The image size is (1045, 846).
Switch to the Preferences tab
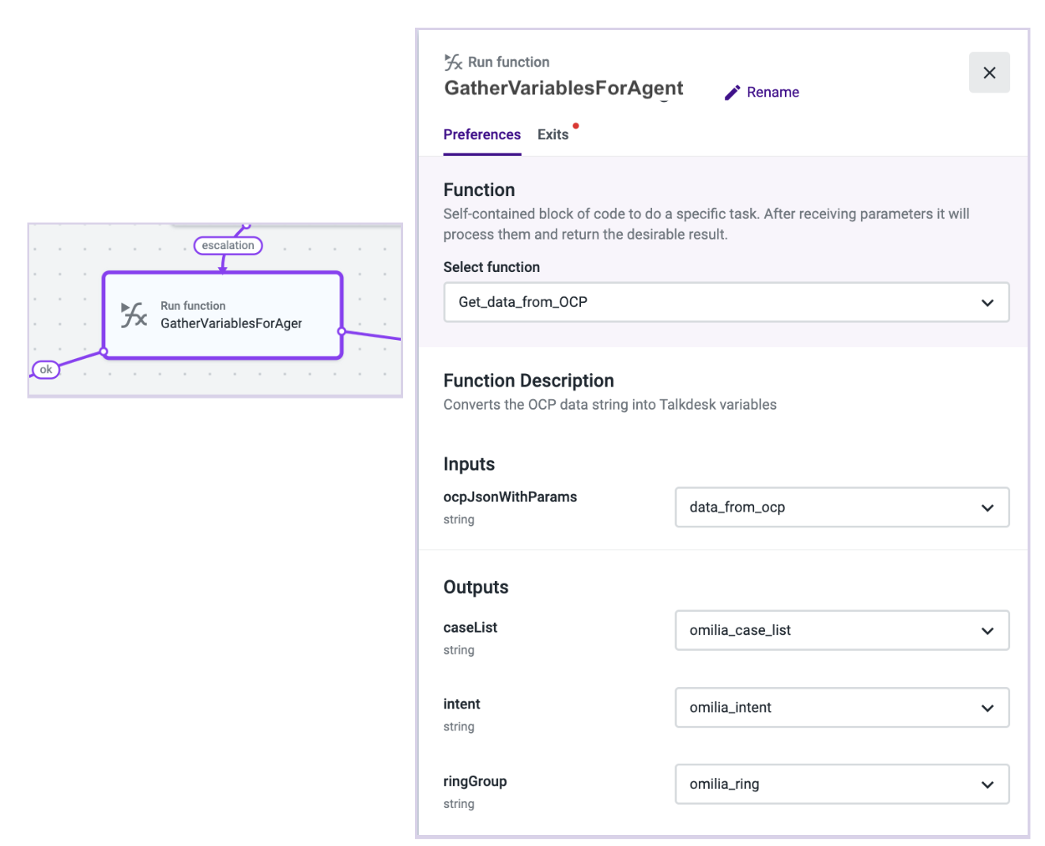481,134
